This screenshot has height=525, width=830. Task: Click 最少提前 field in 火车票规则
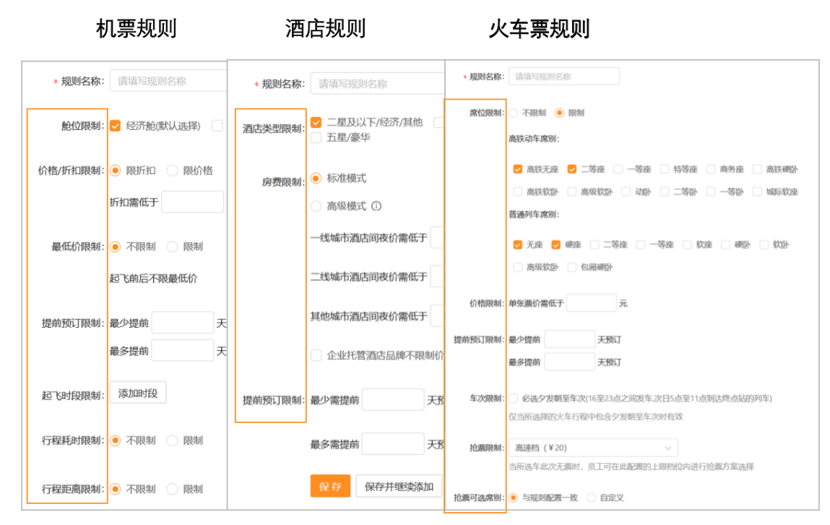coord(569,339)
